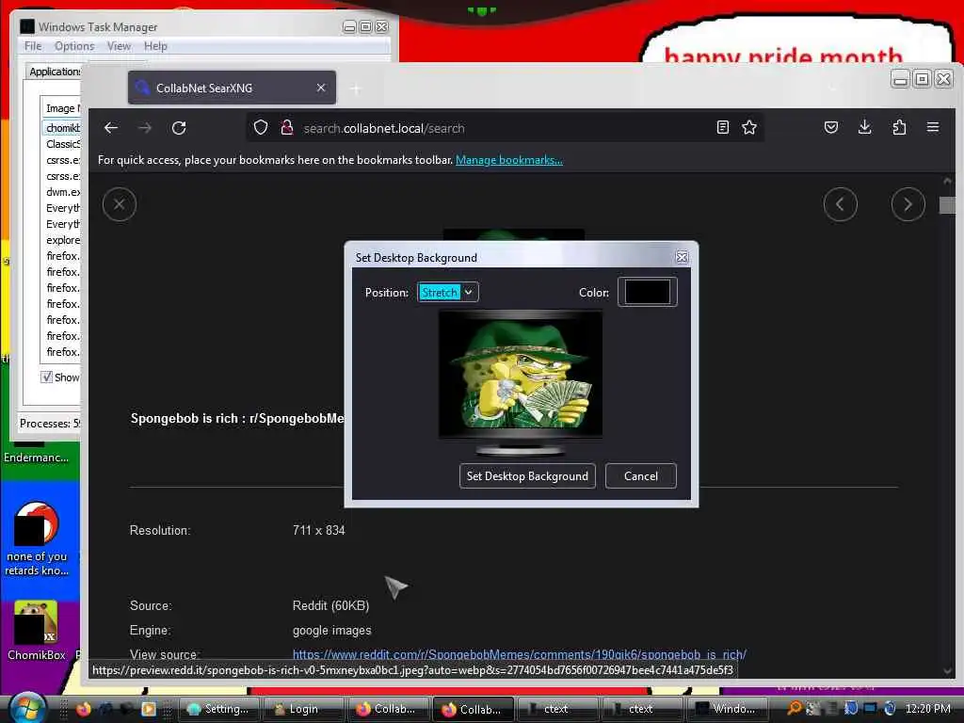Click the 'Spongebob is rich' image title
964x723 pixels.
(x=237, y=419)
